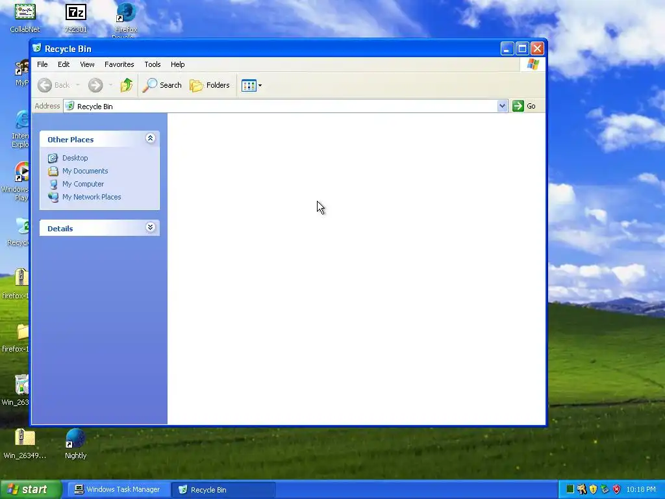Click the Desktop icon in Other Places
The height and width of the screenshot is (499, 665).
[x=53, y=158]
